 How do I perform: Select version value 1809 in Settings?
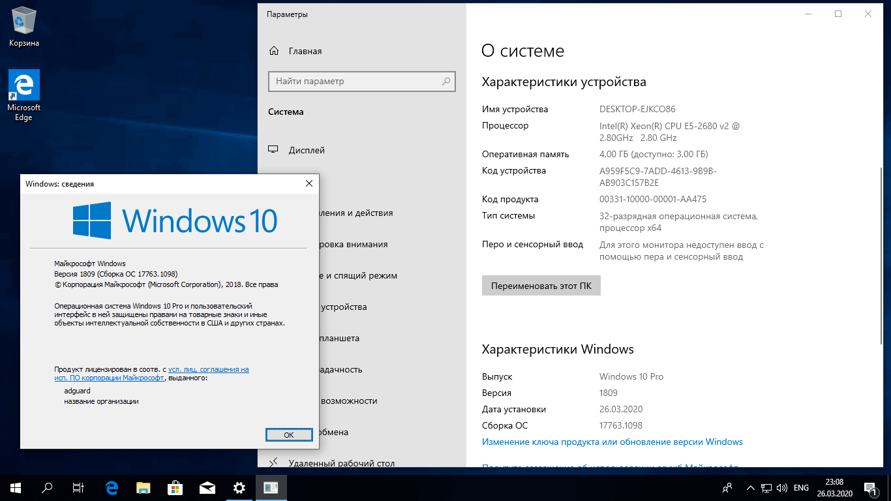coord(609,393)
